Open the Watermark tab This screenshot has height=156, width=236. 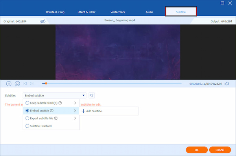pyautogui.click(x=118, y=12)
